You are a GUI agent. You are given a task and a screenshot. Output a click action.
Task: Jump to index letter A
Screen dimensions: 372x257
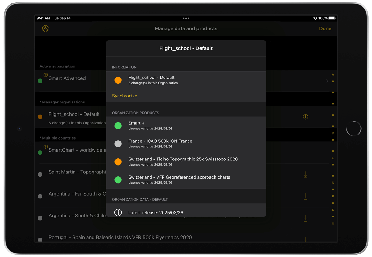click(333, 75)
